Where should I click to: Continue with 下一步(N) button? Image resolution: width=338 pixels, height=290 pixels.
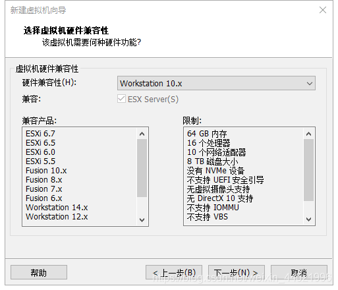pos(237,272)
